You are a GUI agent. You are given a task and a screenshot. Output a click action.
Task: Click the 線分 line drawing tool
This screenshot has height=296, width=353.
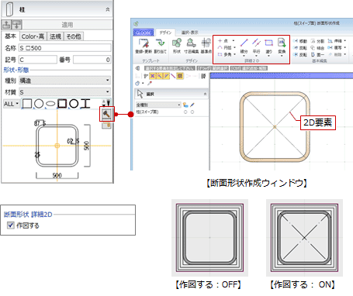244,46
